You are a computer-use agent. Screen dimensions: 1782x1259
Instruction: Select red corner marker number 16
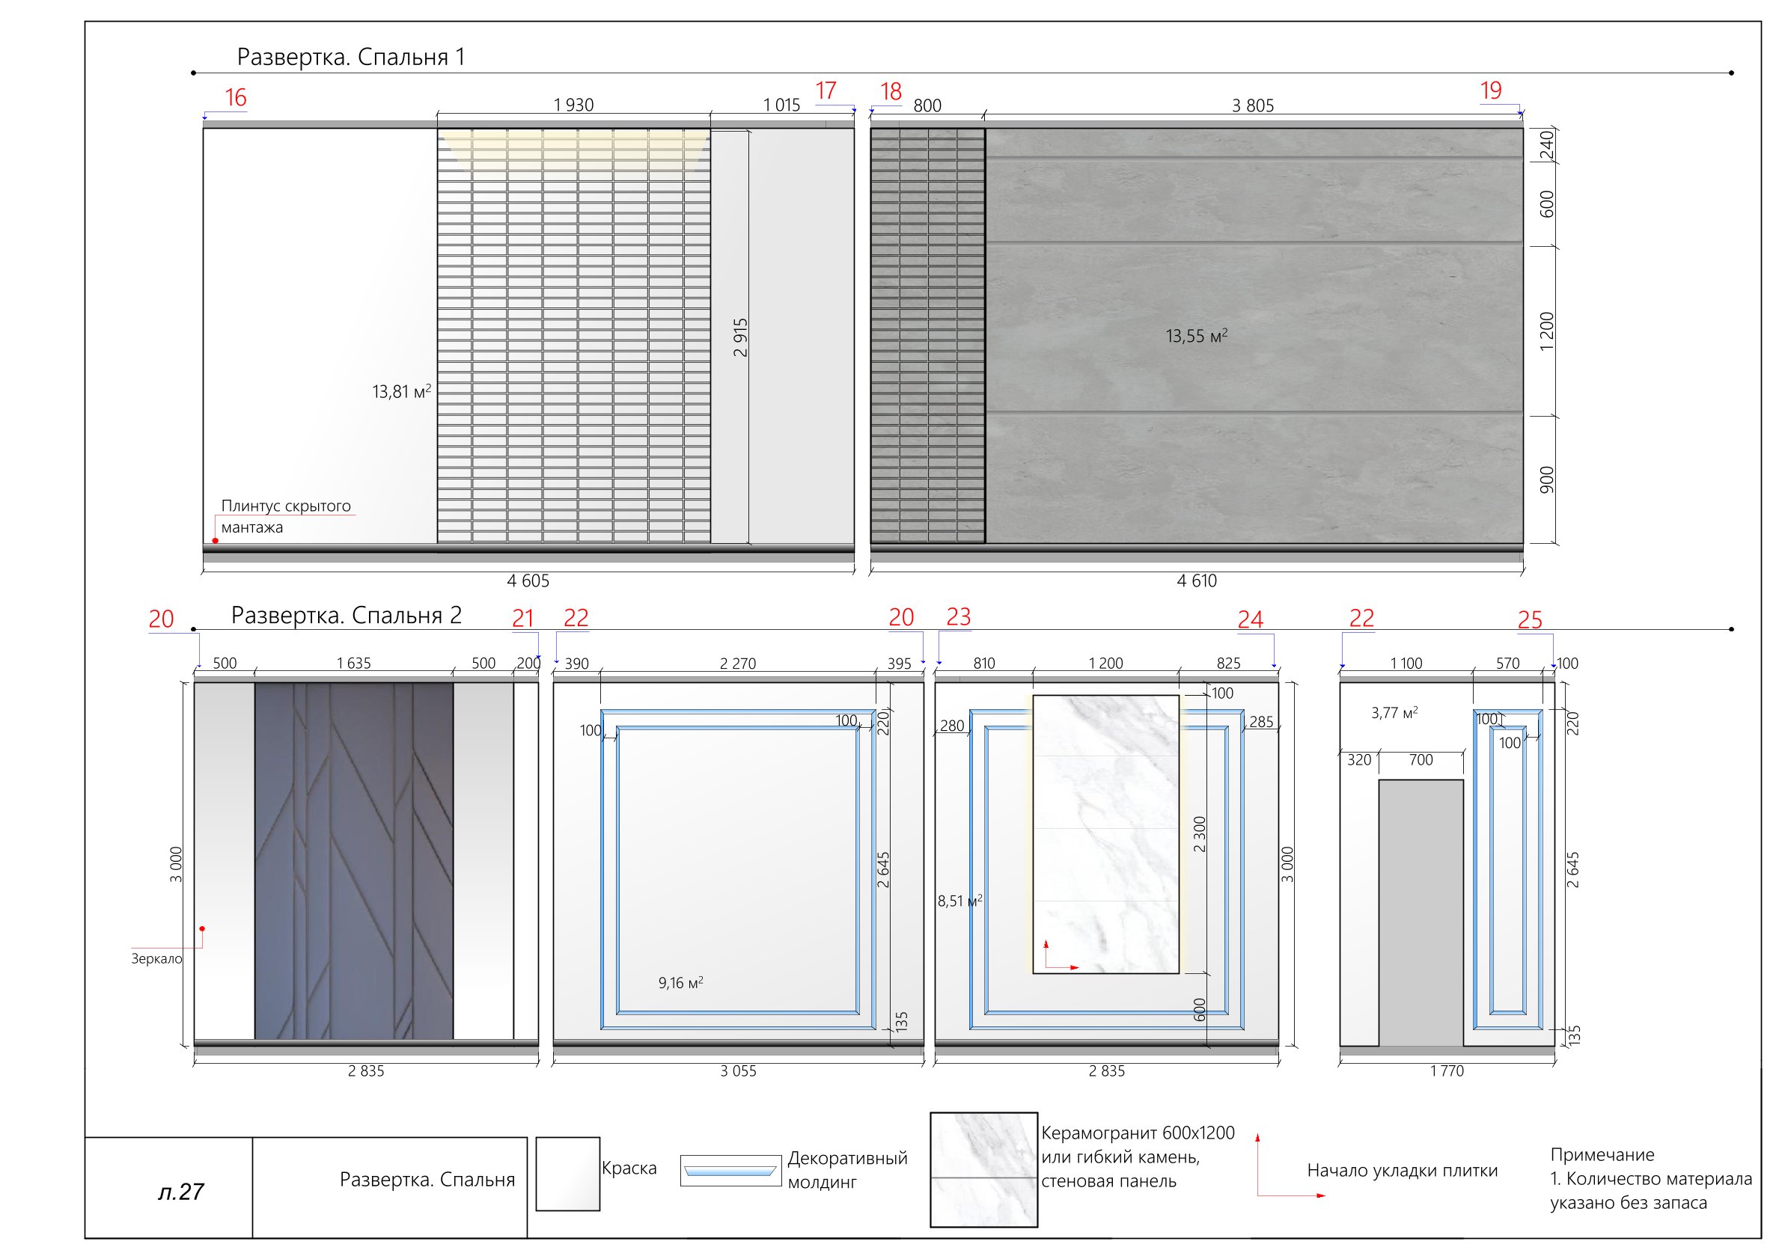235,98
